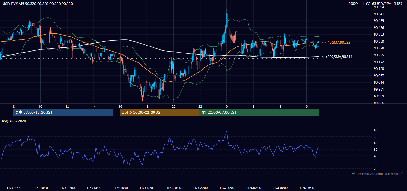Click the RSI 70 level label

[x=375, y=137]
